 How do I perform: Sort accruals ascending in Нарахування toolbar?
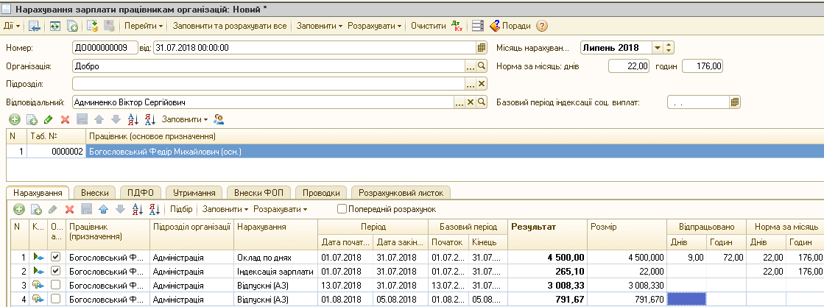[138, 209]
